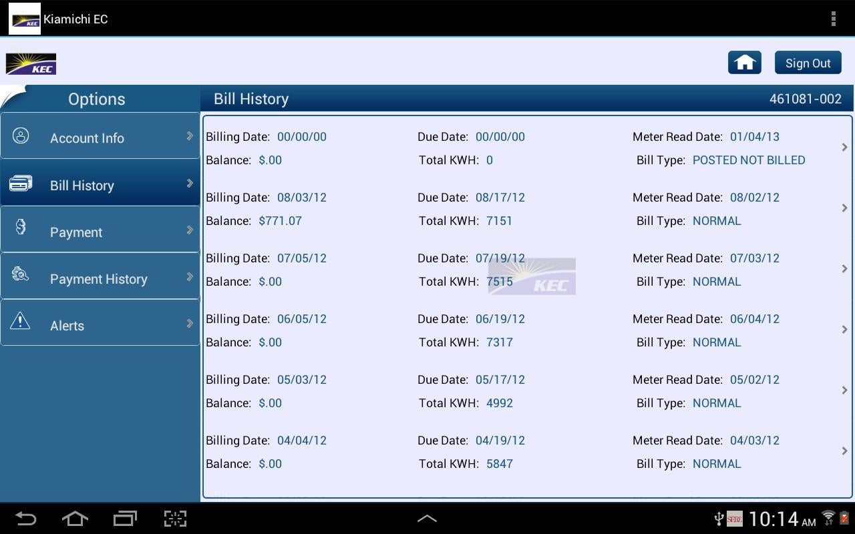Tap the recent apps button
This screenshot has width=855, height=534.
[x=125, y=519]
